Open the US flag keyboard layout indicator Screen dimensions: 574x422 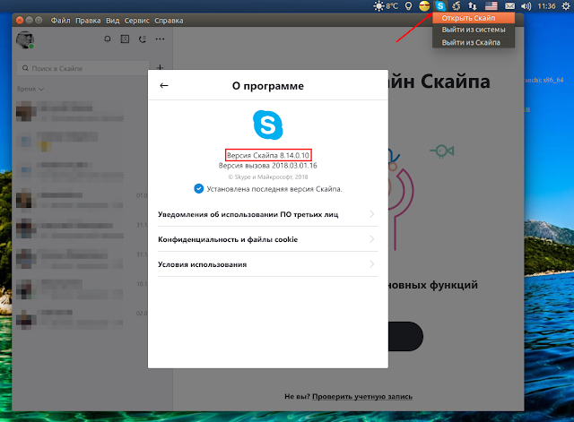(491, 6)
